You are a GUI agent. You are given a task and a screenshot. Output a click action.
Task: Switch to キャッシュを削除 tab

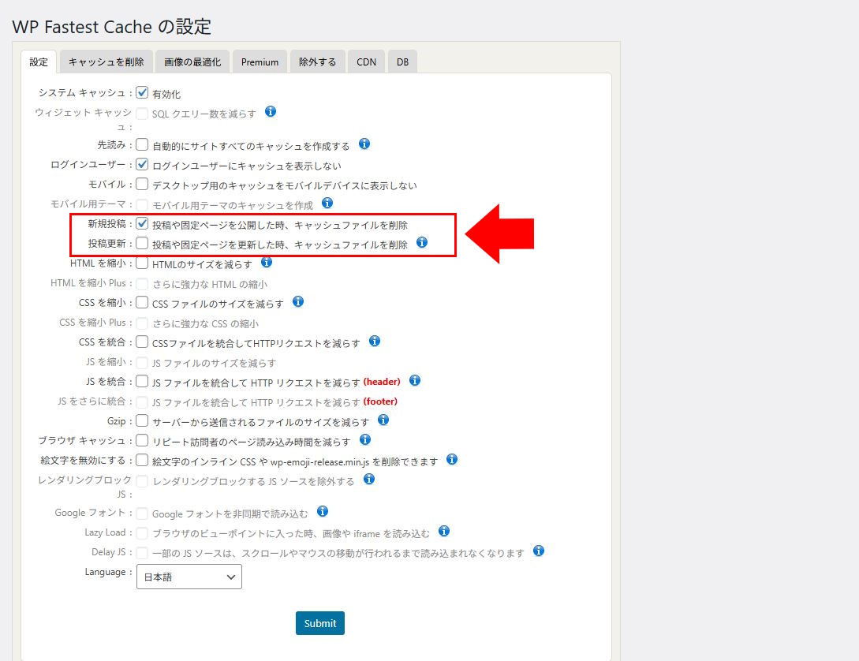coord(106,62)
